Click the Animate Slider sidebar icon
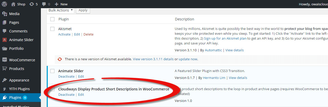 (x=5, y=40)
